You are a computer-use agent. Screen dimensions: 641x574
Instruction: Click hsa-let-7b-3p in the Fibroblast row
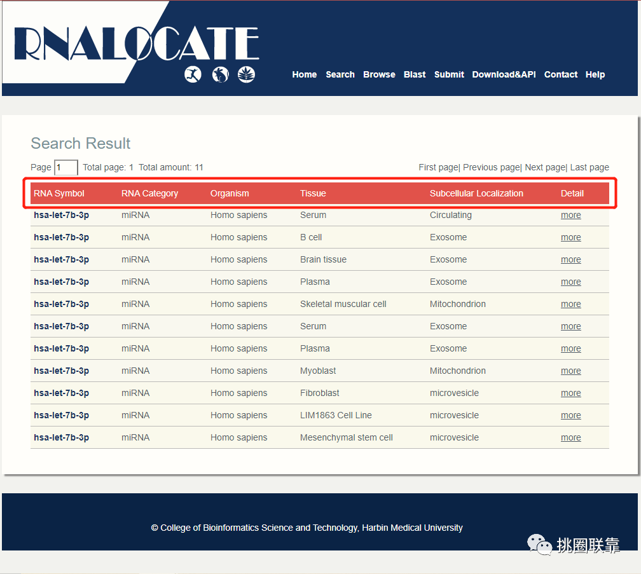61,393
